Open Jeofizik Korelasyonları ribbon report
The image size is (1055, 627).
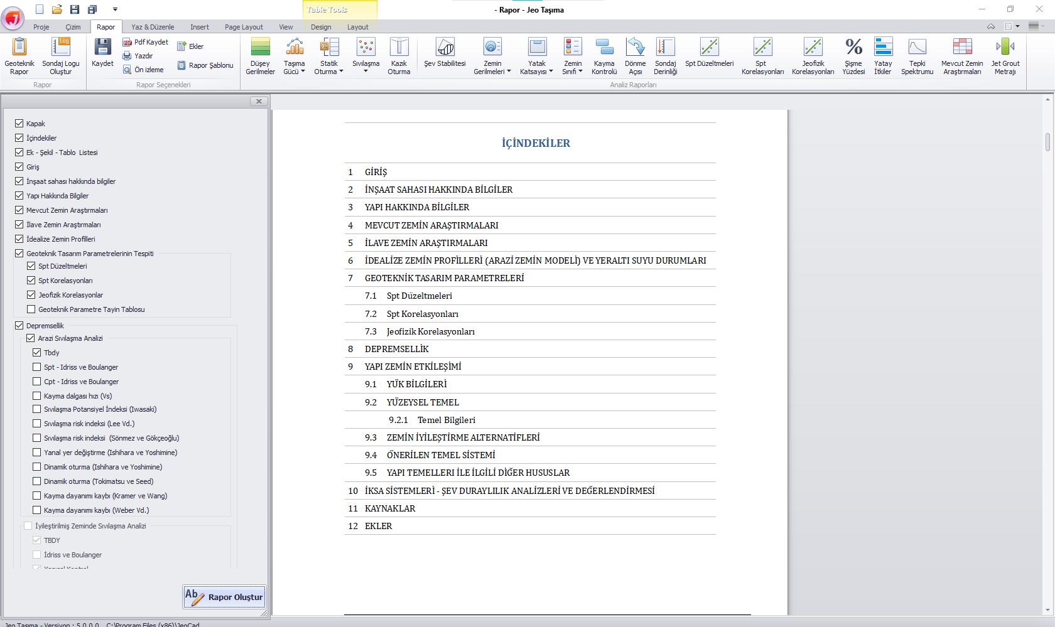[x=813, y=56]
